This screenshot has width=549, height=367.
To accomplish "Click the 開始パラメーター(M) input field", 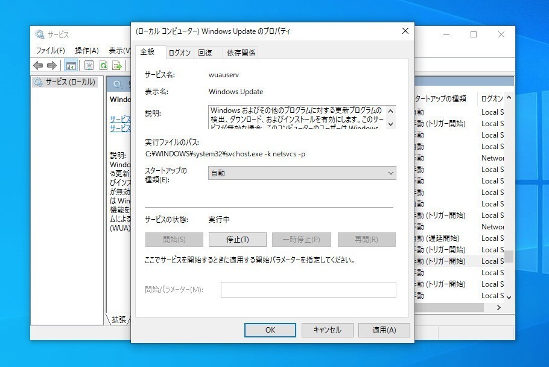I will 308,290.
